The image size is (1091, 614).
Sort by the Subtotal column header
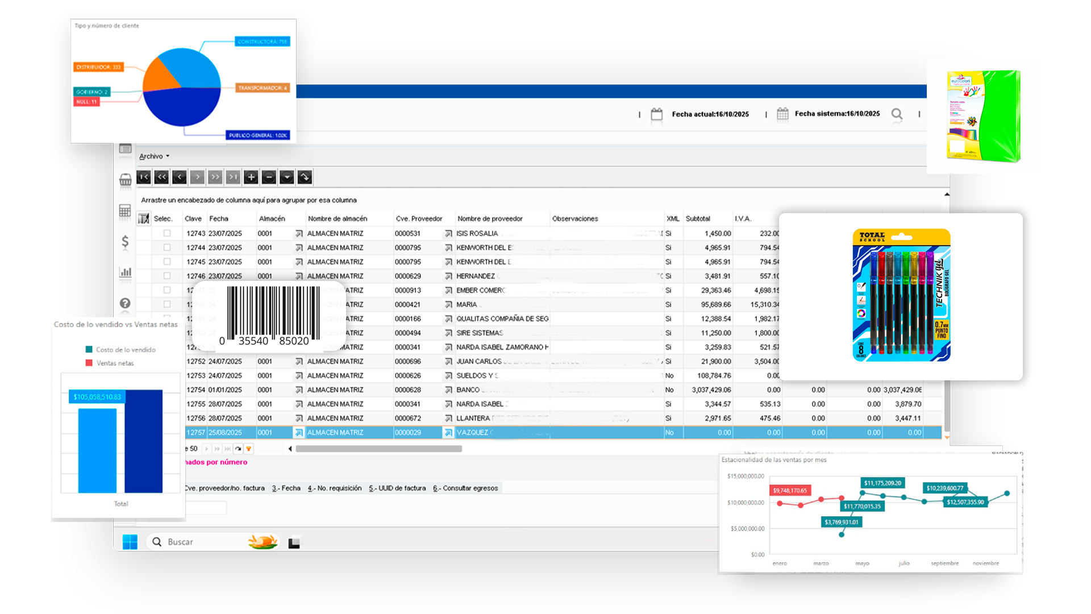[x=707, y=219]
